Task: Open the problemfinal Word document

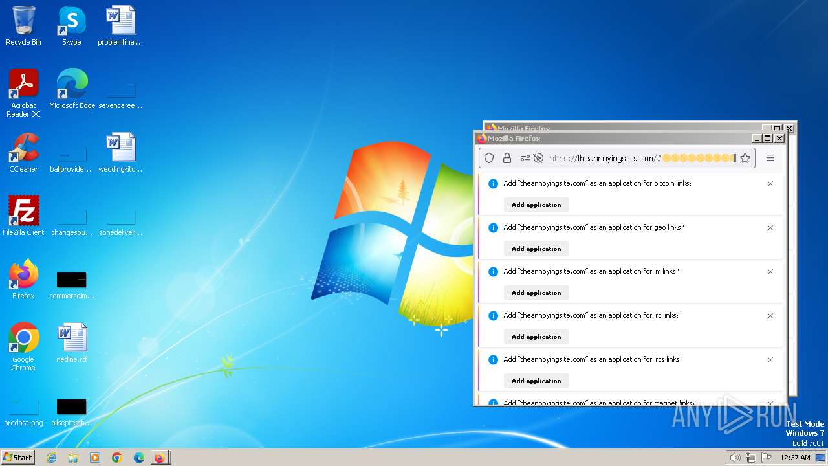Action: (120, 26)
